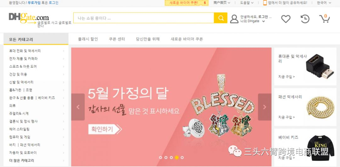Image resolution: width=340 pixels, height=167 pixels.
Task: Select the second carousel dot indicator
Action: (166, 158)
